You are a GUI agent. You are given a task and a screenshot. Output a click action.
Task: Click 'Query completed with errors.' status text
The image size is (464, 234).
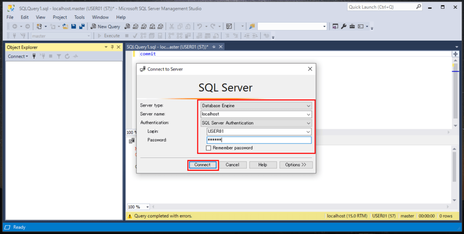[163, 216]
